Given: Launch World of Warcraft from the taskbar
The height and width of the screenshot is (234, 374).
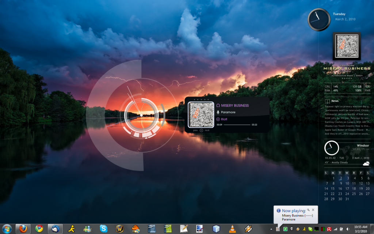Looking at the screenshot, I should pos(119,229).
